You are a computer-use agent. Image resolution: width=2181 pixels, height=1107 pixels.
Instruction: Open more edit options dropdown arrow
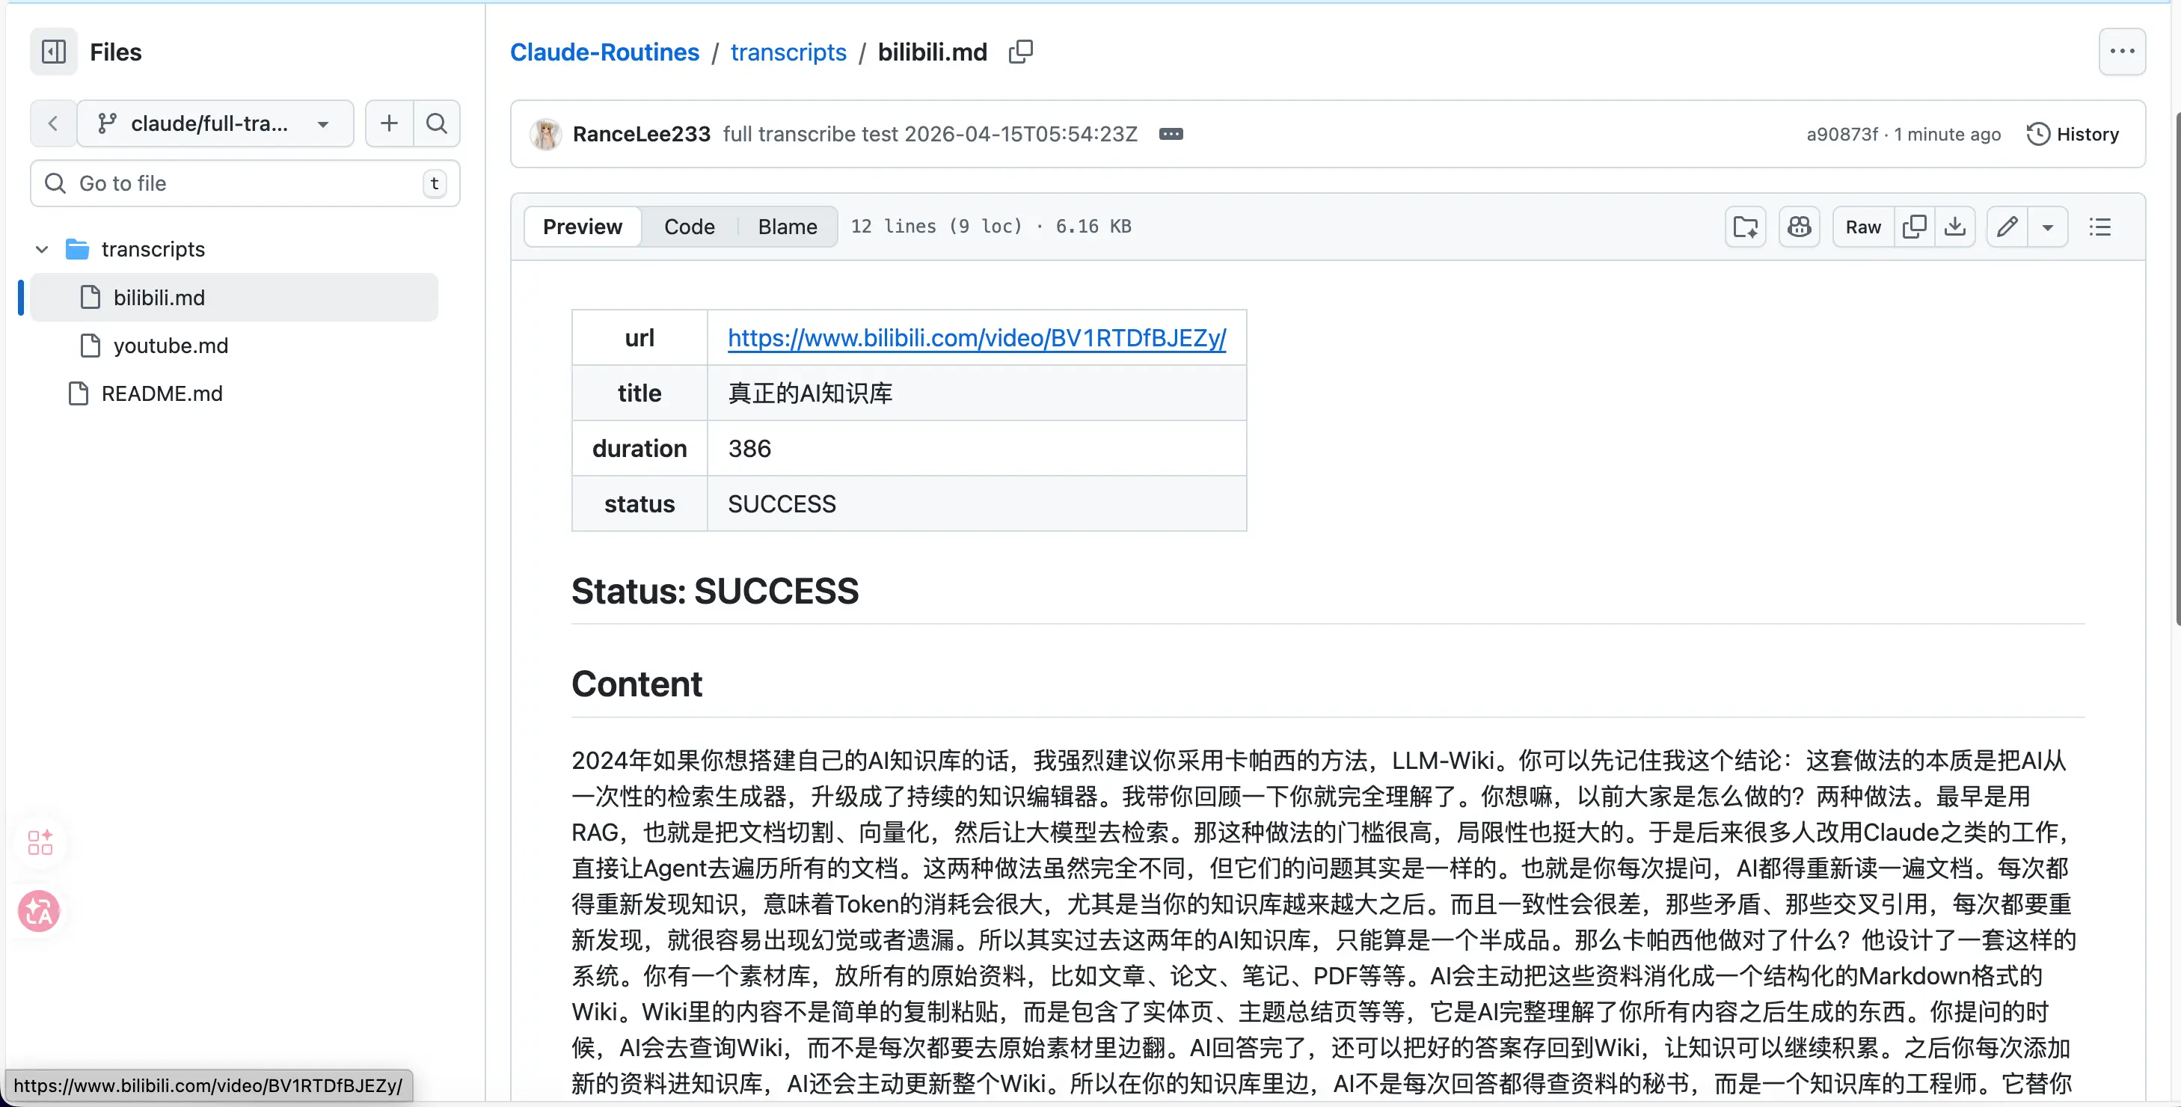click(2047, 226)
